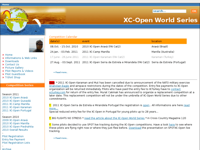Click the Competition Calendar heading

[x=63, y=37]
